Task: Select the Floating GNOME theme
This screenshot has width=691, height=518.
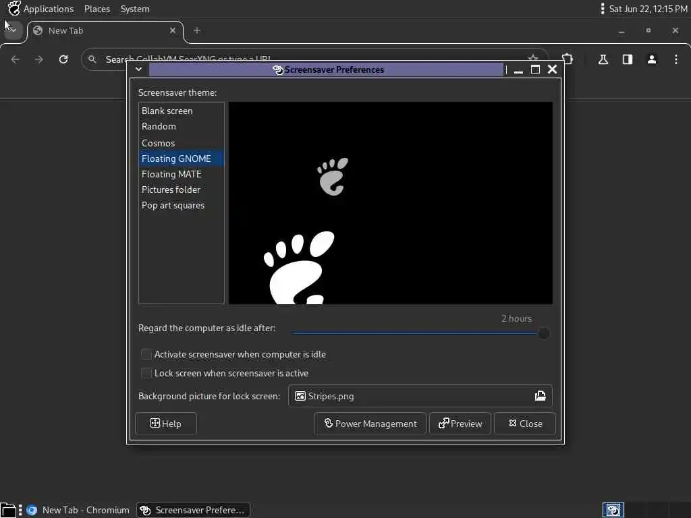Action: coord(181,159)
